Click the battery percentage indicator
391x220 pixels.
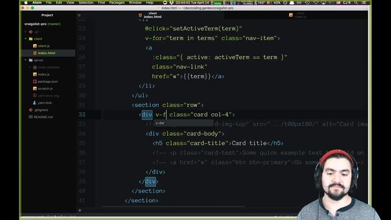tap(277, 2)
